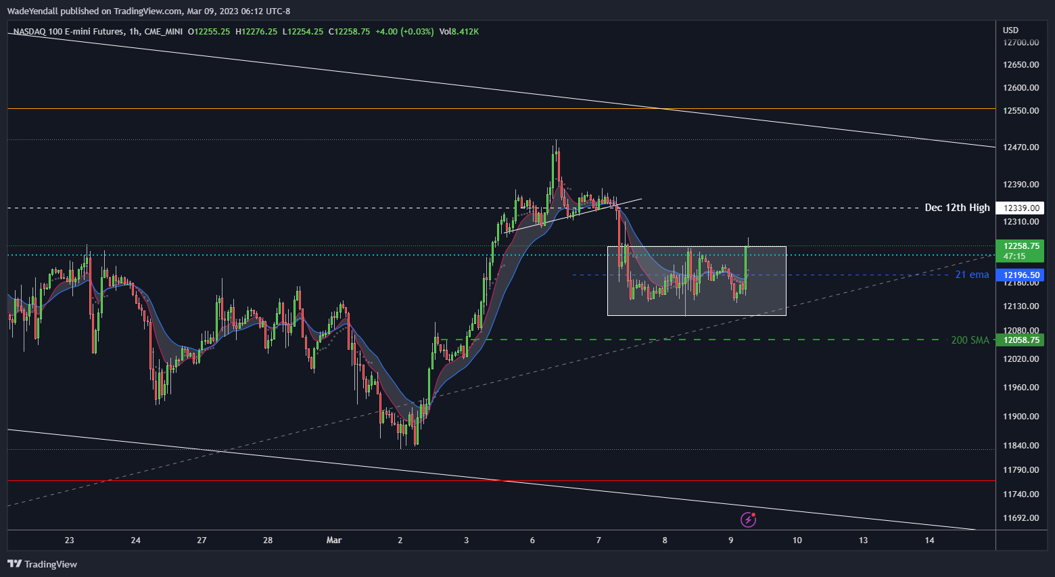Viewport: 1055px width, 577px height.
Task: Click the white consolidation rectangle drawing
Action: [x=697, y=281]
